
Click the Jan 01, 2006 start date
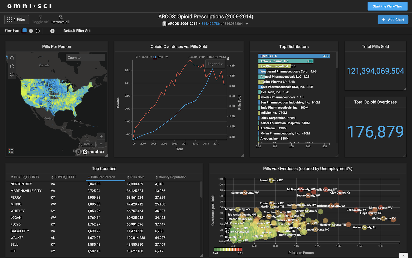point(197,57)
